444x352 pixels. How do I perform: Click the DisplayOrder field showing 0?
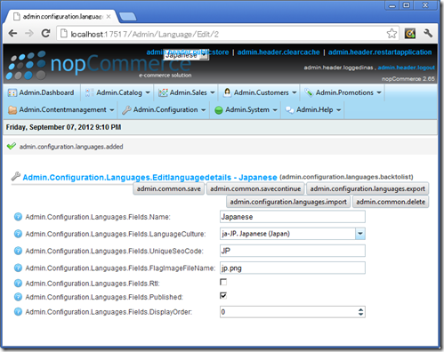293,312
